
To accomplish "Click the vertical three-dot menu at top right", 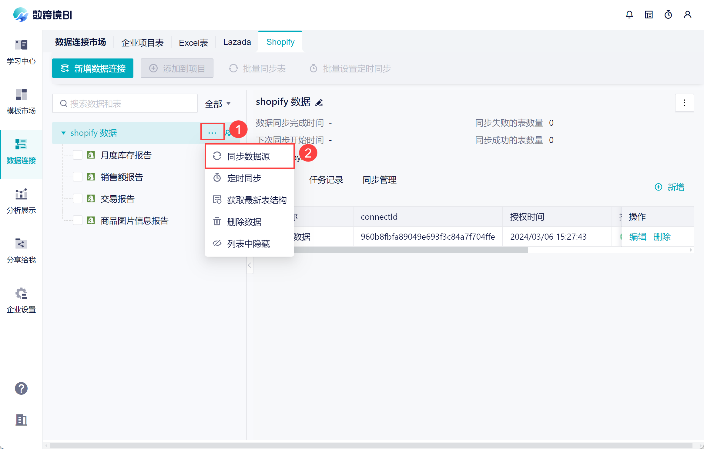I will [684, 103].
